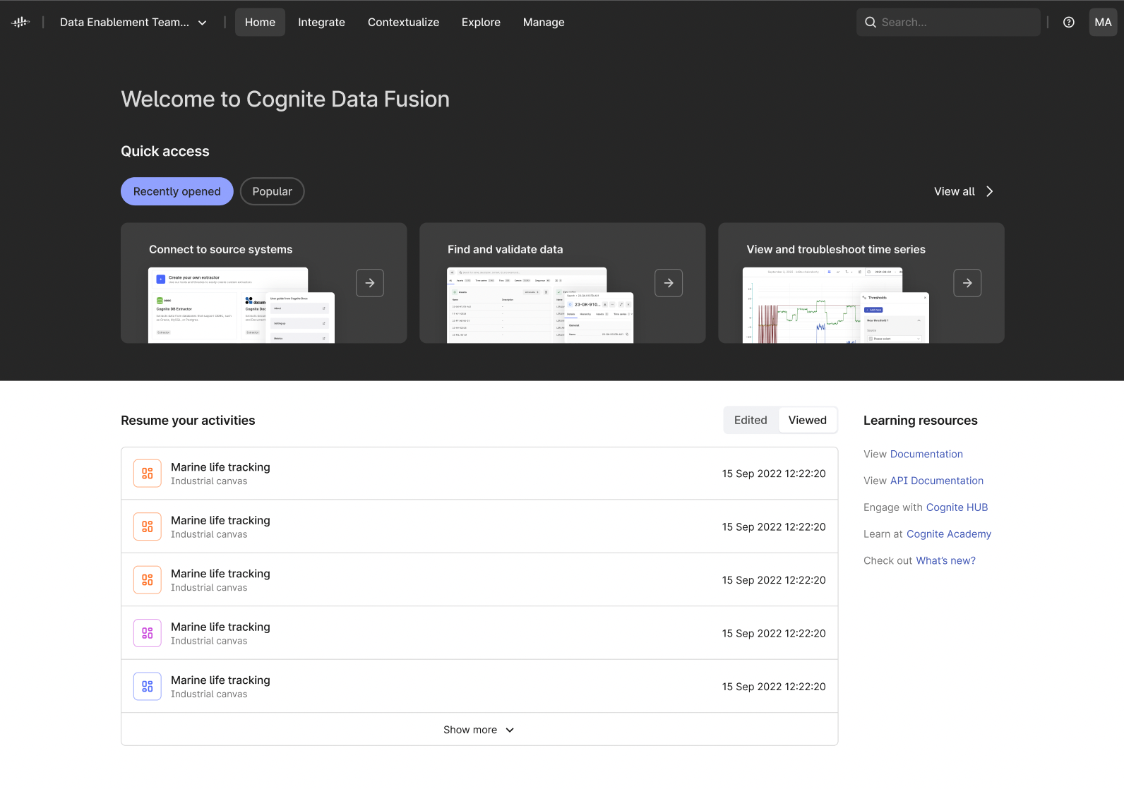Open the Contextualize menu
The image size is (1124, 789).
403,22
